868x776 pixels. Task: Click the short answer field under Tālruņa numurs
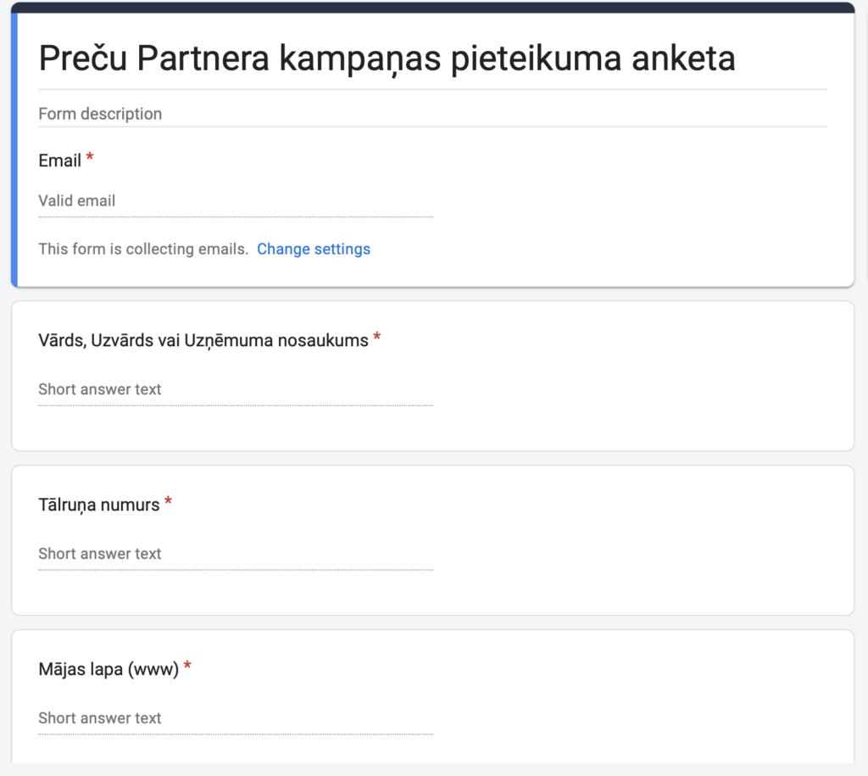coord(100,554)
